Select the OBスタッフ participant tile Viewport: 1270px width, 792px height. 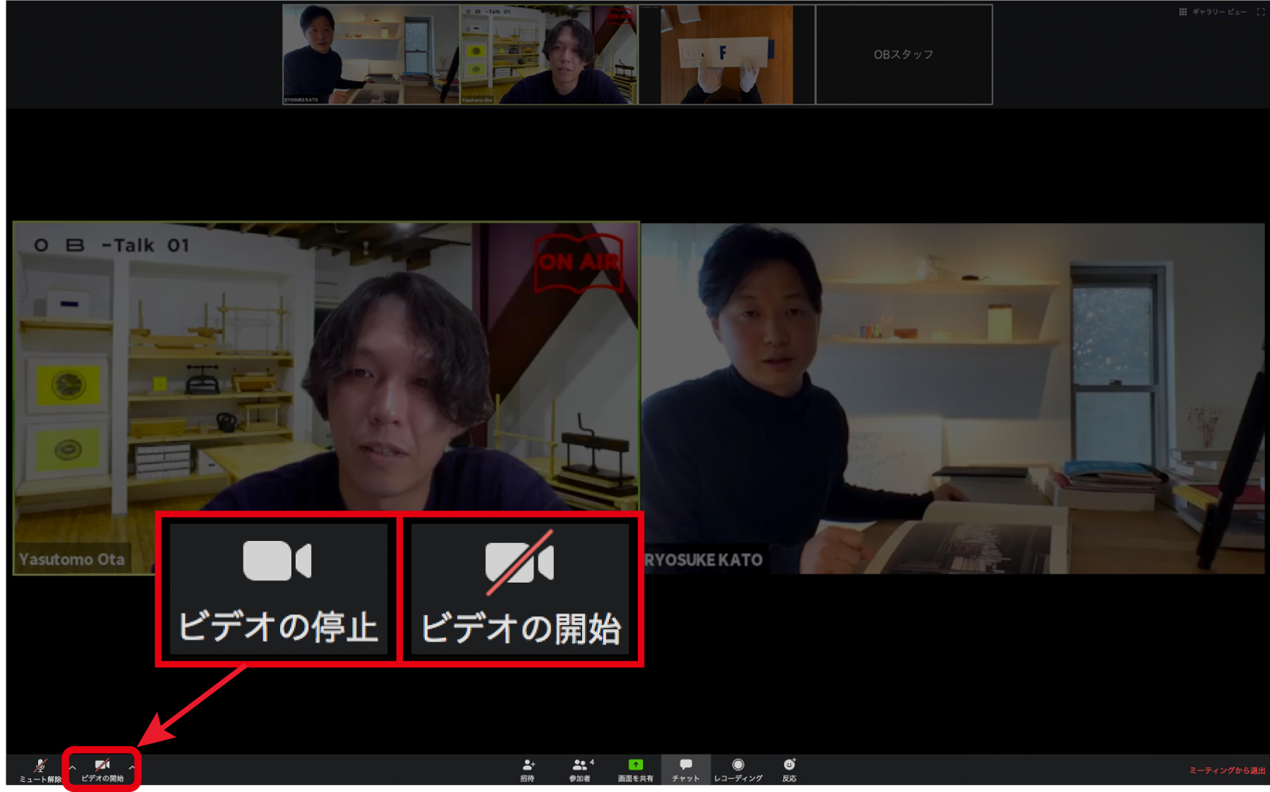[x=904, y=54]
